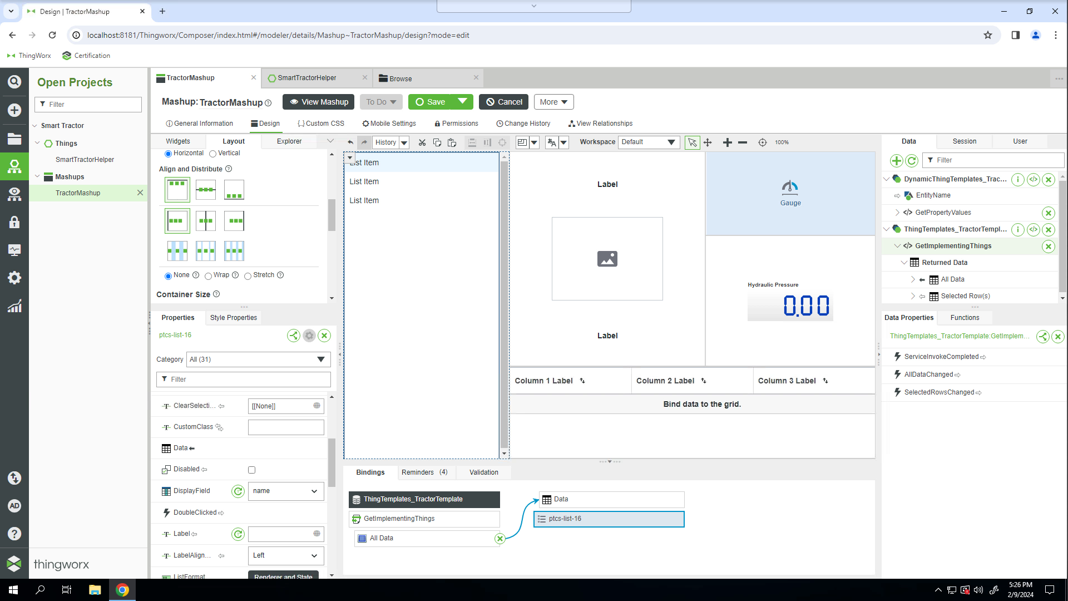Screen dimensions: 1068x601
Task: Open the Functions tab
Action: (965, 318)
